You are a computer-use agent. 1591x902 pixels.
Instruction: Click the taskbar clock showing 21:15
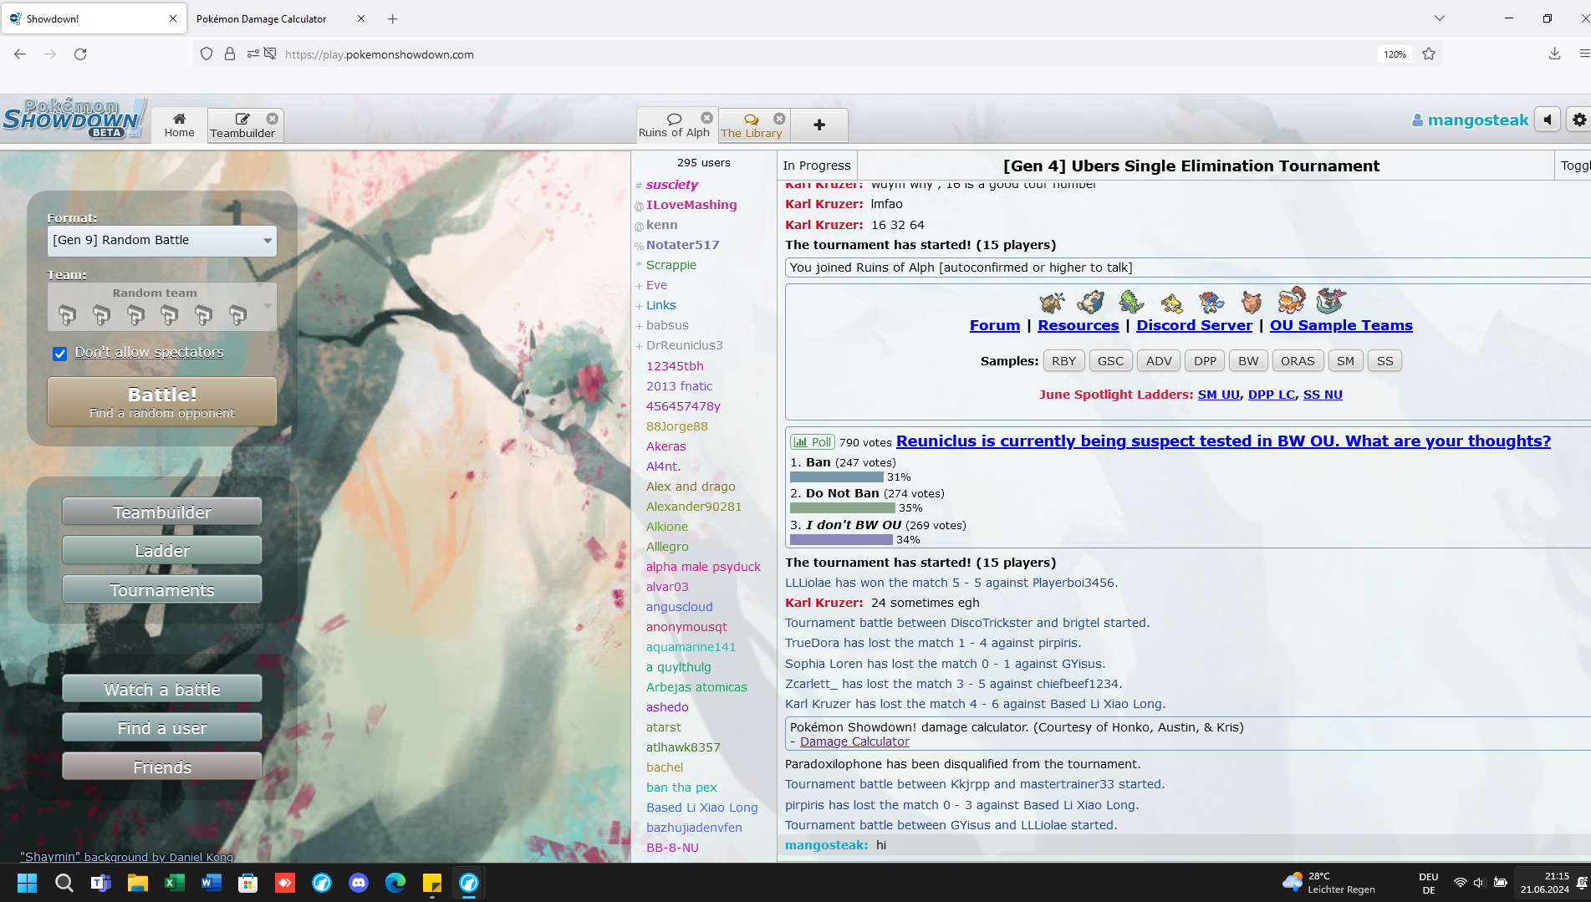click(1545, 883)
